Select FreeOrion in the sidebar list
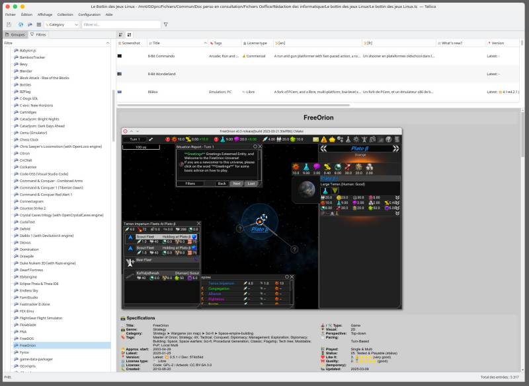Viewport: 529px width, 386px height. [x=28, y=346]
